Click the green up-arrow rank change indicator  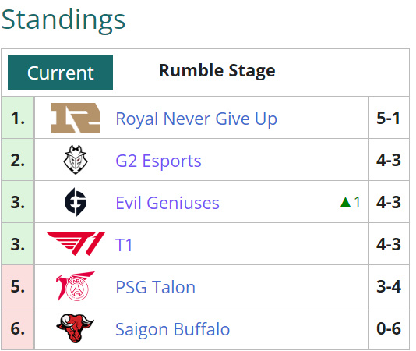tap(350, 202)
